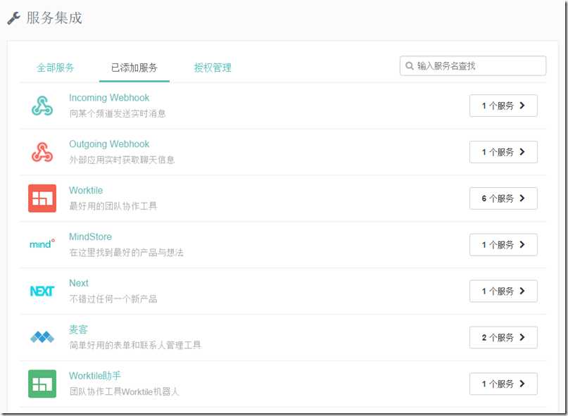Click the Incoming Webhook teal logo icon
Screen dimensions: 568x416
click(42, 106)
